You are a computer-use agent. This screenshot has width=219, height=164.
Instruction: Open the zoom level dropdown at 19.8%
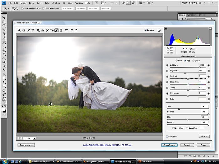click(34, 138)
